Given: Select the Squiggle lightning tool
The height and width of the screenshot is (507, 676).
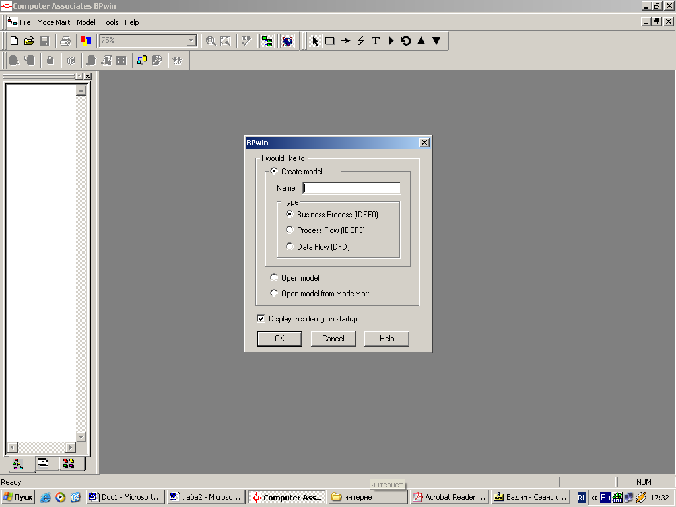Looking at the screenshot, I should [360, 41].
